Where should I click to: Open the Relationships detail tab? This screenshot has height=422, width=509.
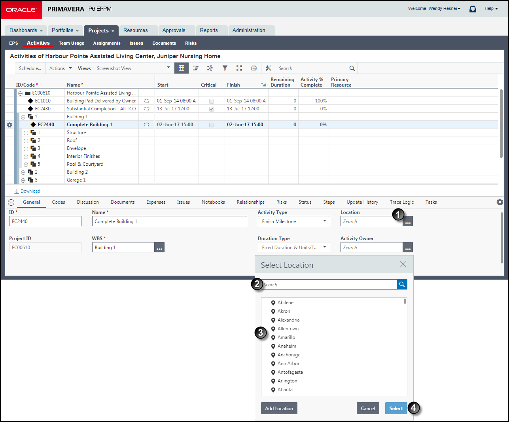point(251,202)
